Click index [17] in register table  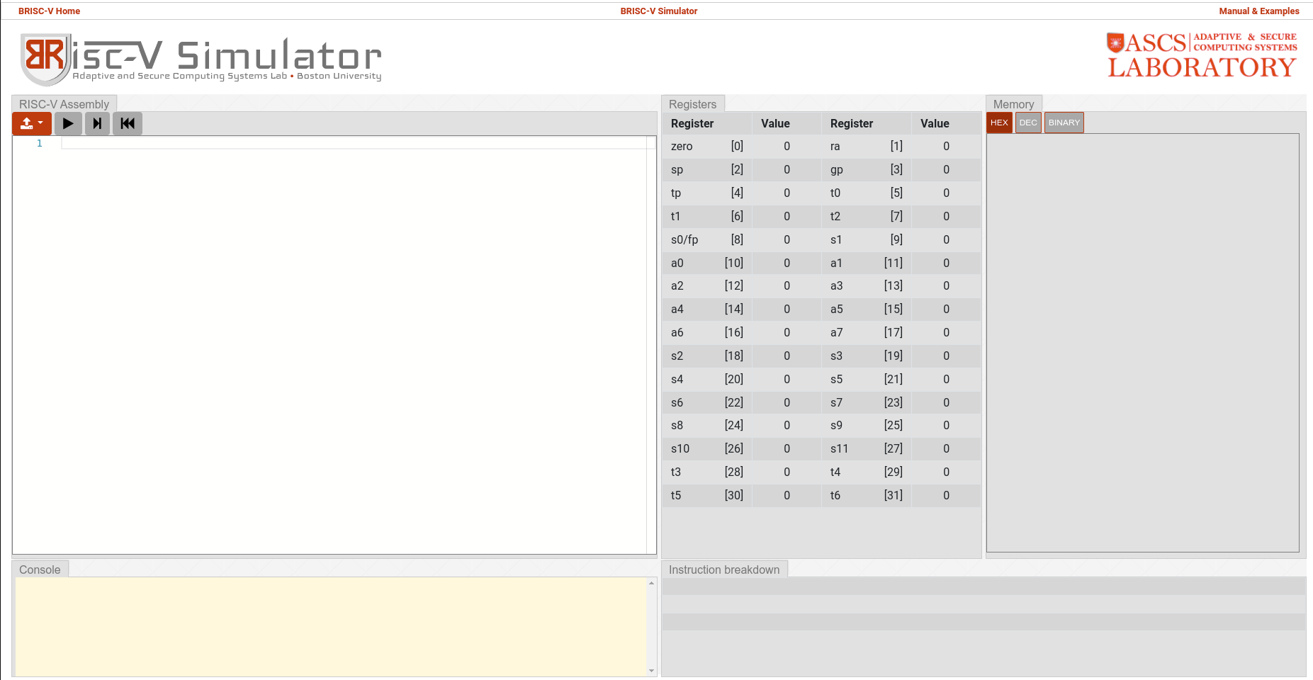click(x=893, y=333)
